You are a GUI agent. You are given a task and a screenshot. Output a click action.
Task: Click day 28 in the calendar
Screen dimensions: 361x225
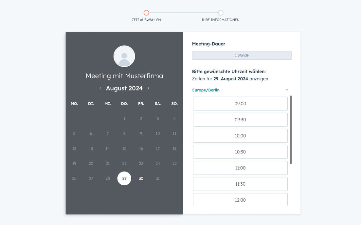coord(108,178)
